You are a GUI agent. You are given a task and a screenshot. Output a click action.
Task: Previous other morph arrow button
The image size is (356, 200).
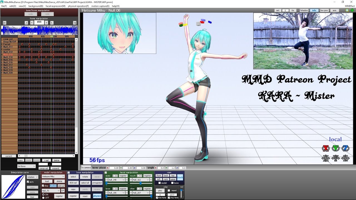pyautogui.click(x=131, y=192)
